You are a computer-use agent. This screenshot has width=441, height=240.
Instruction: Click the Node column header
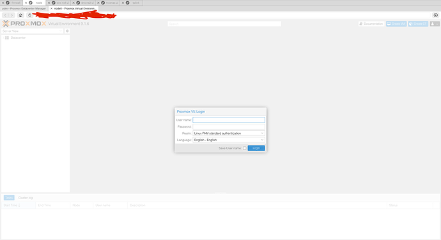pyautogui.click(x=82, y=206)
